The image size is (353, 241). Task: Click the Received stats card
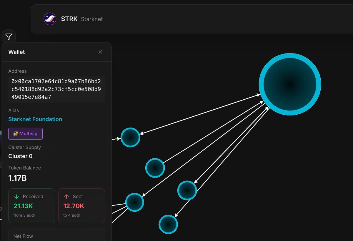pos(32,206)
